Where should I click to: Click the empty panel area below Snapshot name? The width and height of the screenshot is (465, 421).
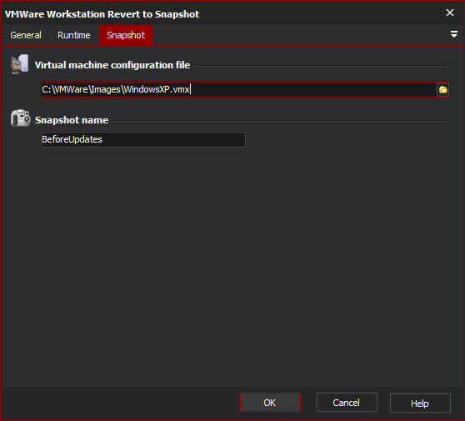pyautogui.click(x=232, y=267)
